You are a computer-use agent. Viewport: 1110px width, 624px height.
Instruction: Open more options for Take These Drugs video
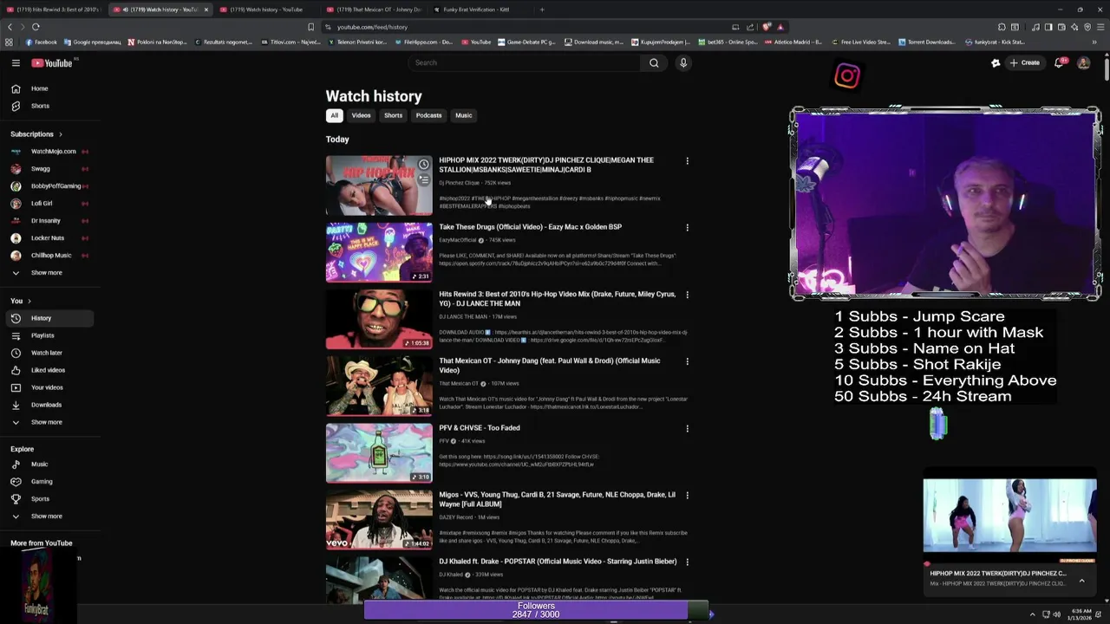coord(687,228)
